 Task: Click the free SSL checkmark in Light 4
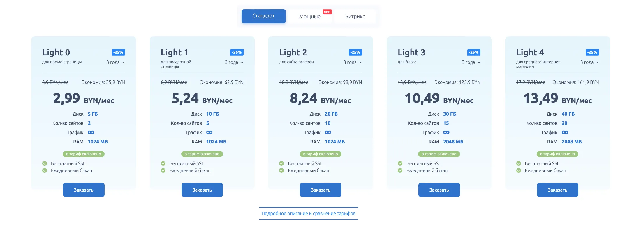(519, 163)
